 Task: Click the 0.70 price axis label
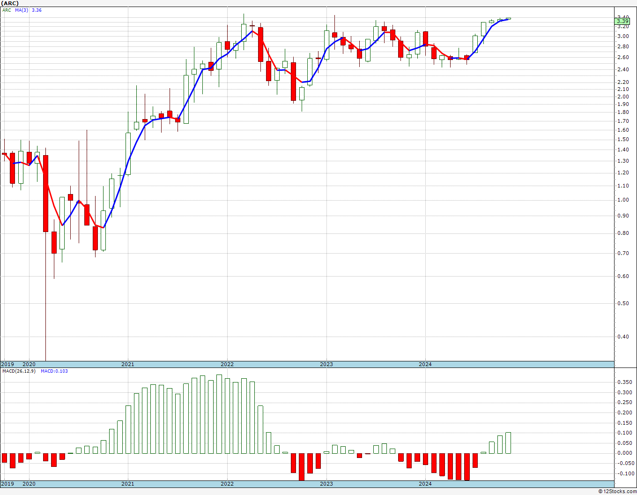pyautogui.click(x=623, y=253)
